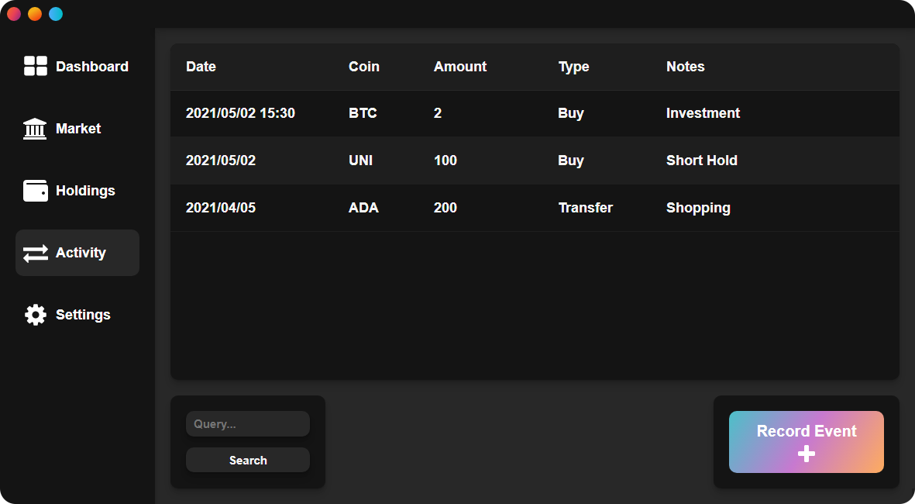Click the plus icon on Record Event
The image size is (915, 504).
807,454
